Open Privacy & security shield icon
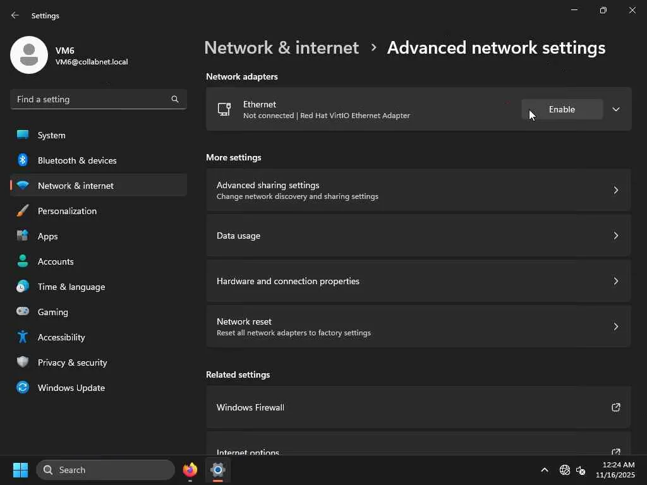The image size is (647, 485). coord(23,362)
